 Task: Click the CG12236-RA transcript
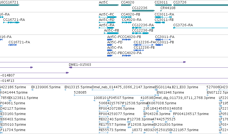[143, 28]
